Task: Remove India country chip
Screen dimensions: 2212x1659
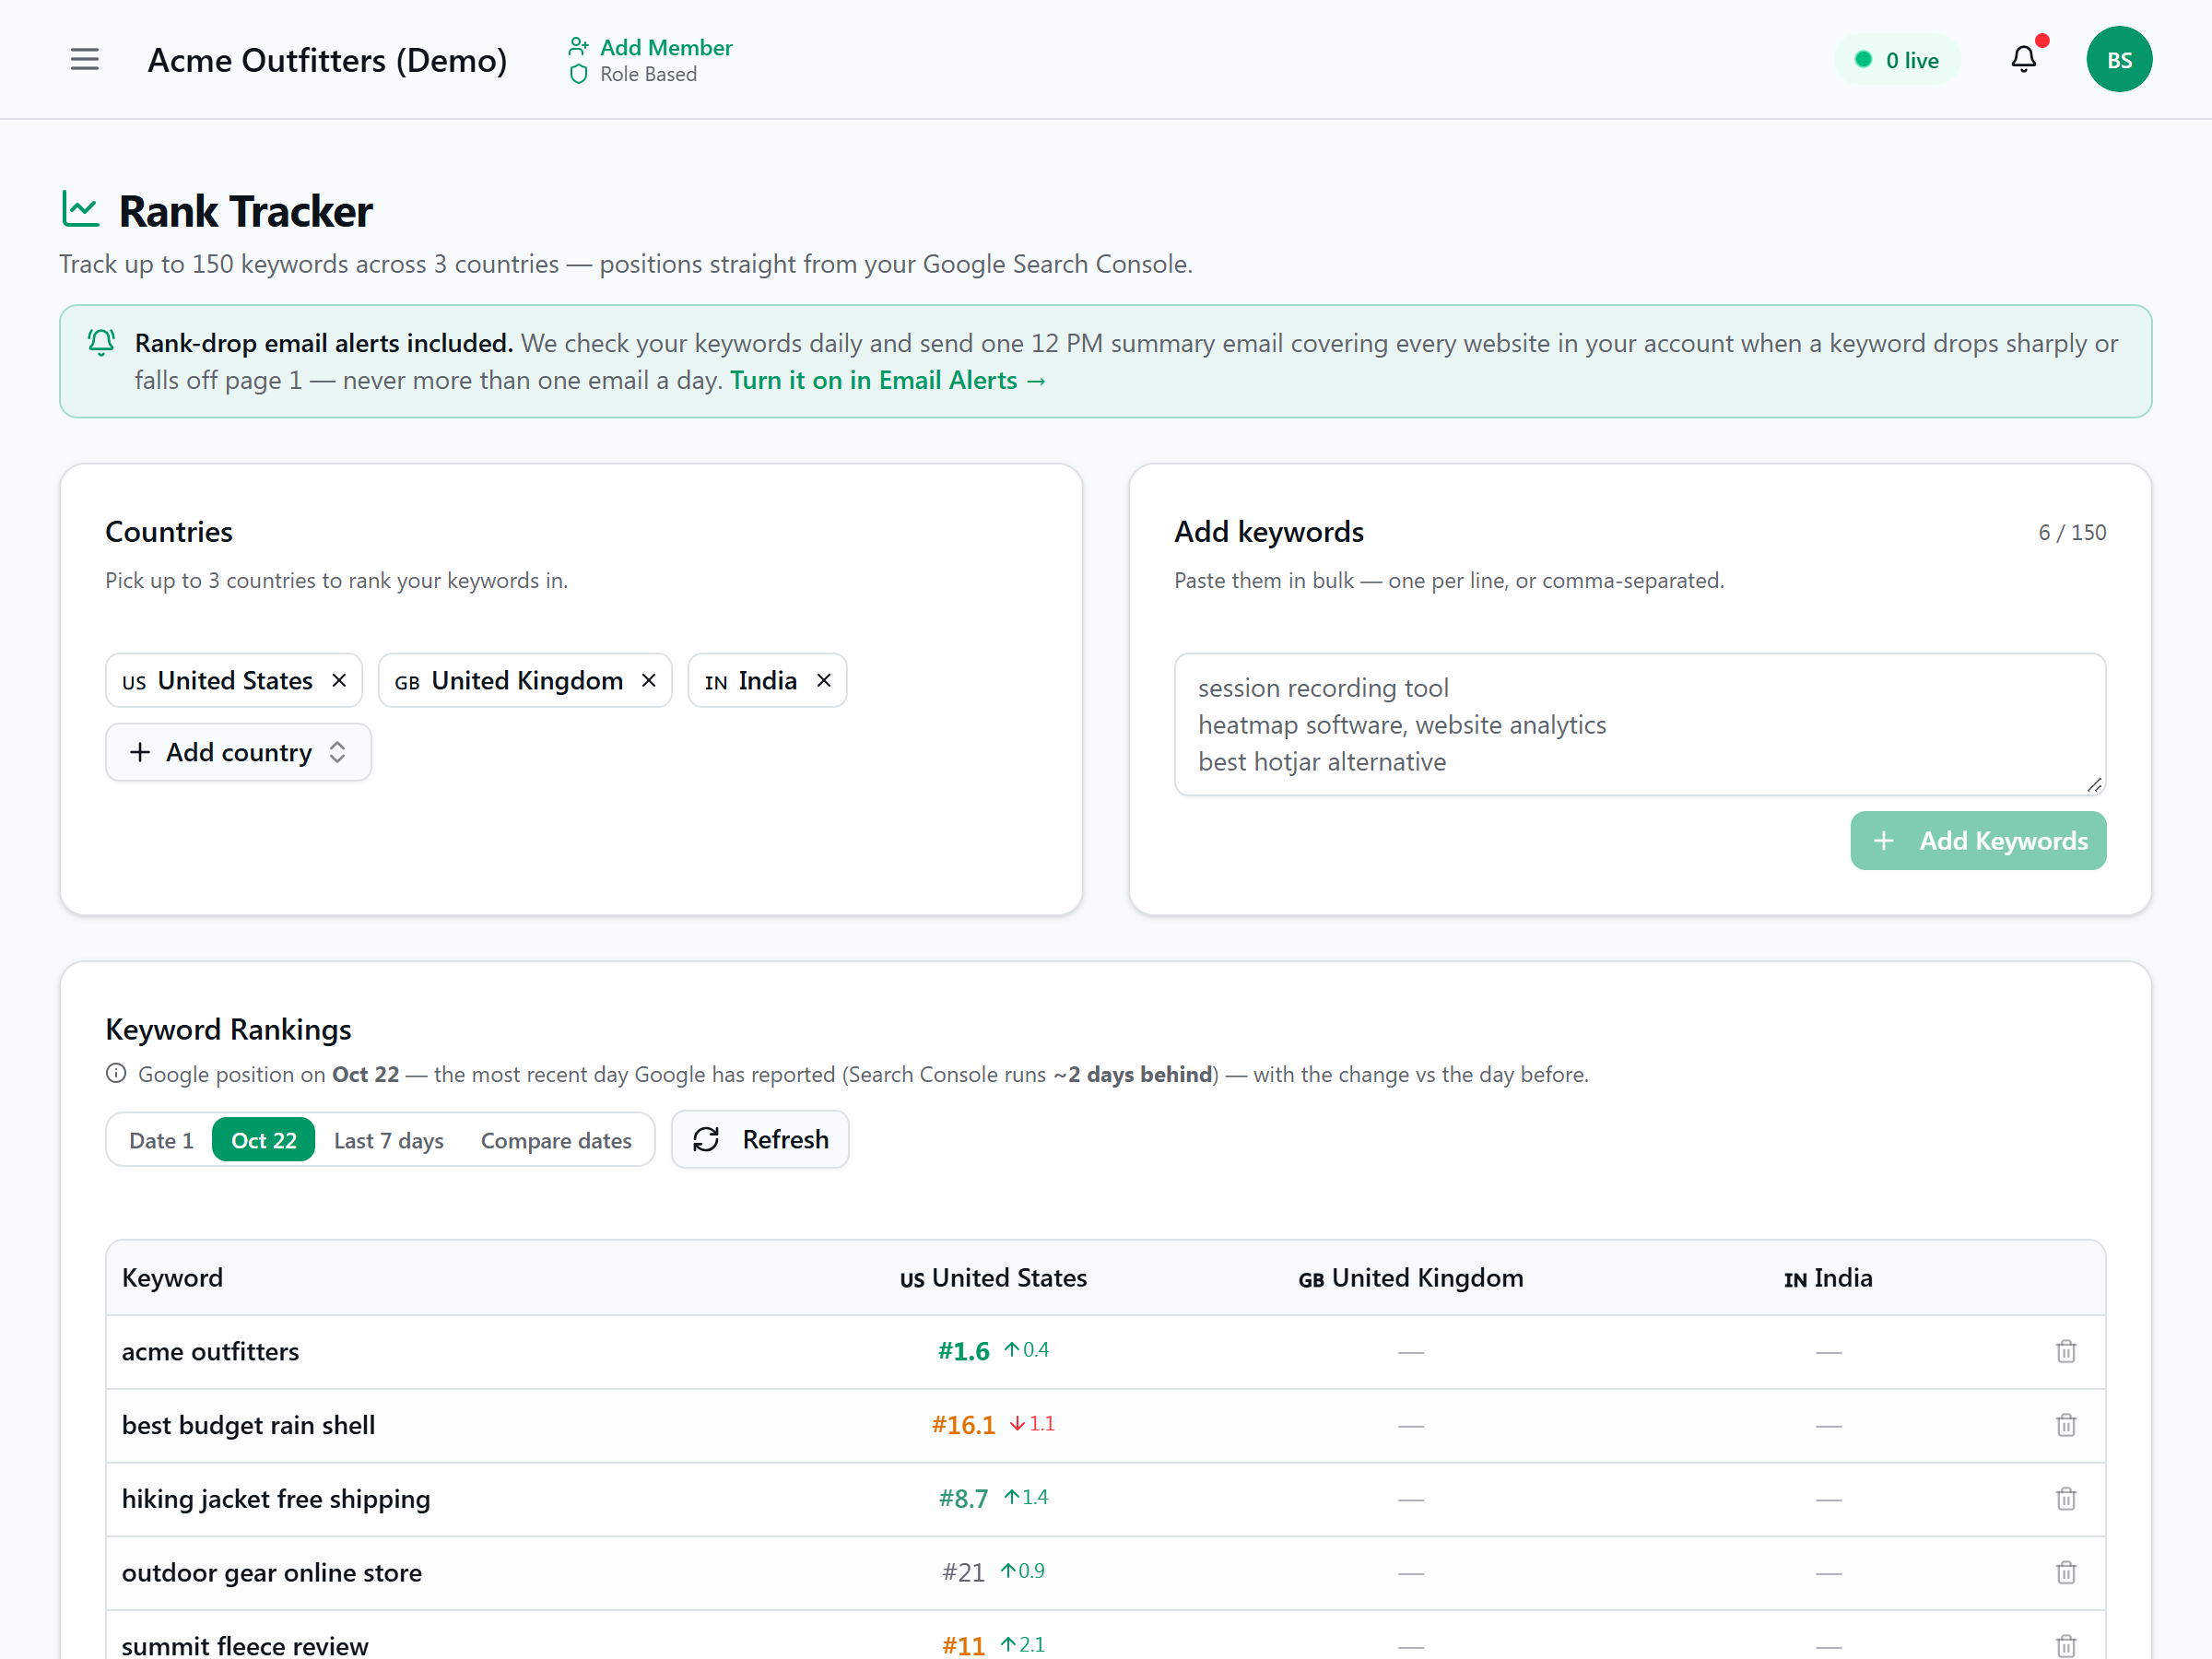Action: coord(823,680)
